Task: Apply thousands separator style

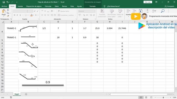Action: point(87,15)
